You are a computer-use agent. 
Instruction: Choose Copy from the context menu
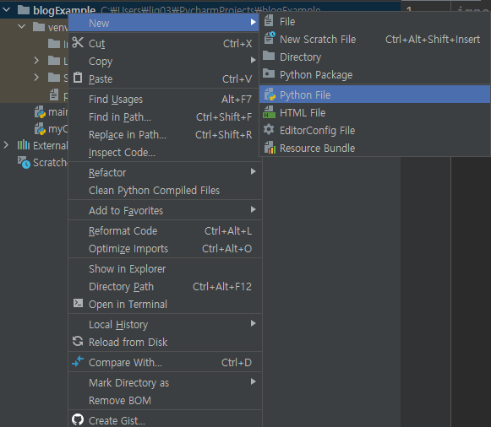tap(165, 61)
